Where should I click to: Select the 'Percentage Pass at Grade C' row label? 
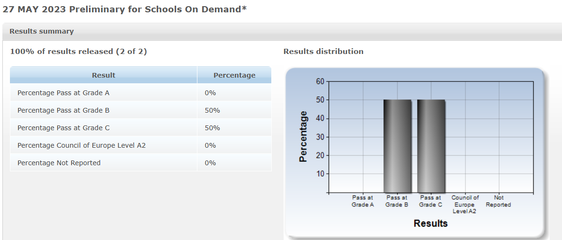[x=63, y=128]
